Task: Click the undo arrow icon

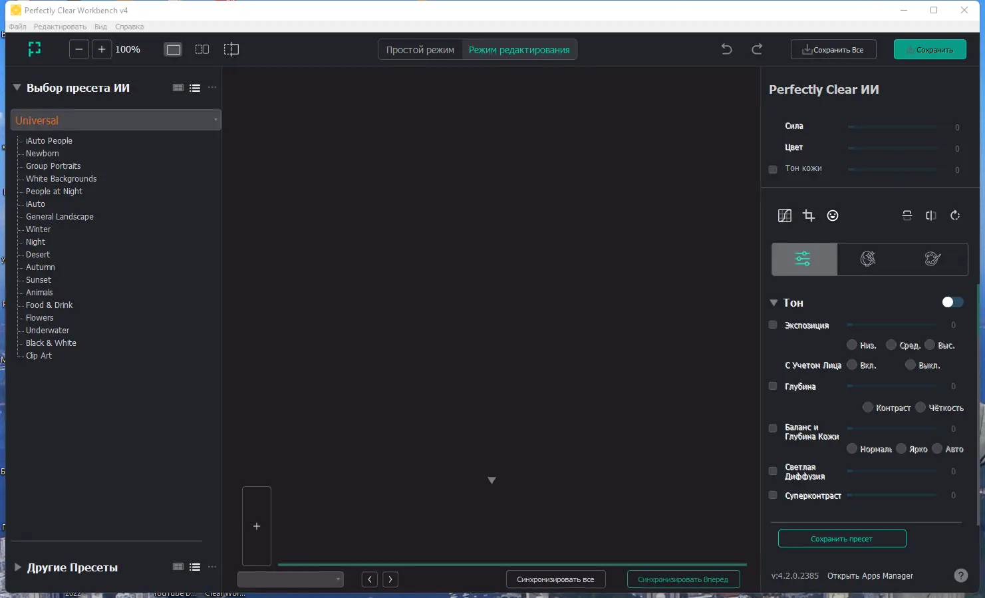Action: coord(727,49)
